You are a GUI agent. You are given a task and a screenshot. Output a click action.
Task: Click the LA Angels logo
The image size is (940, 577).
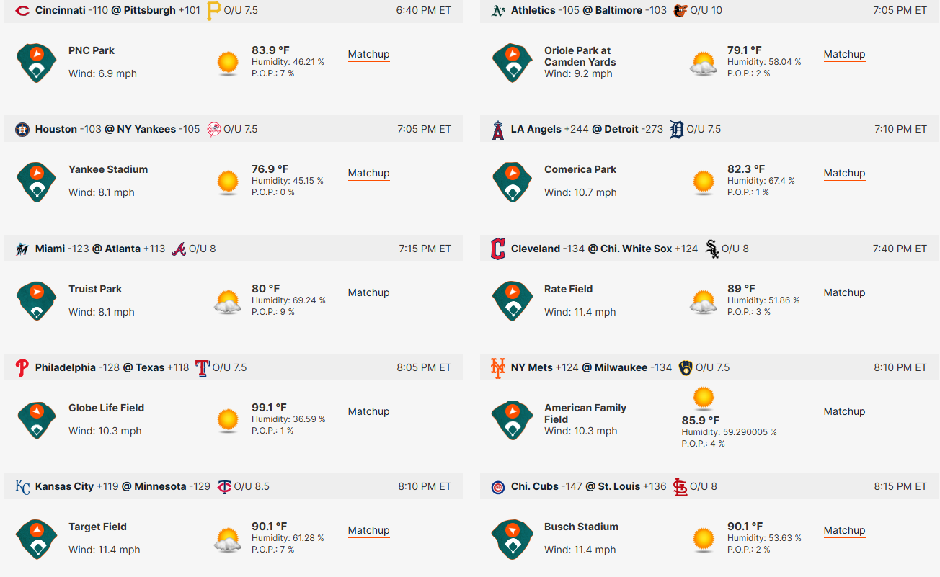pyautogui.click(x=498, y=130)
